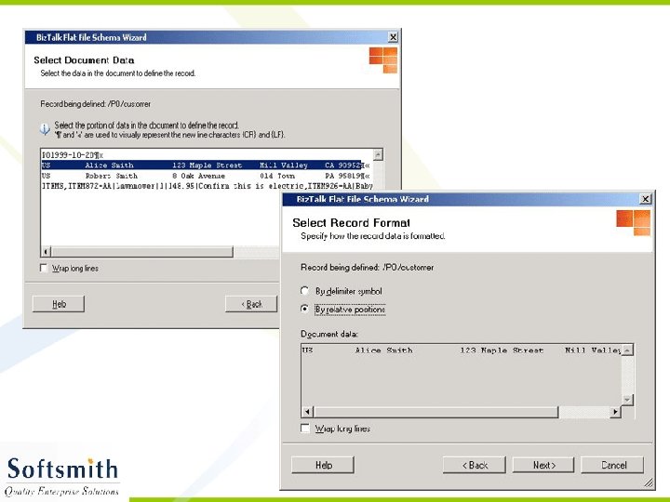Screen dimensions: 670x502
Task: Select the "ITEMS,ITEM872-AA" line
Action: click(207, 186)
